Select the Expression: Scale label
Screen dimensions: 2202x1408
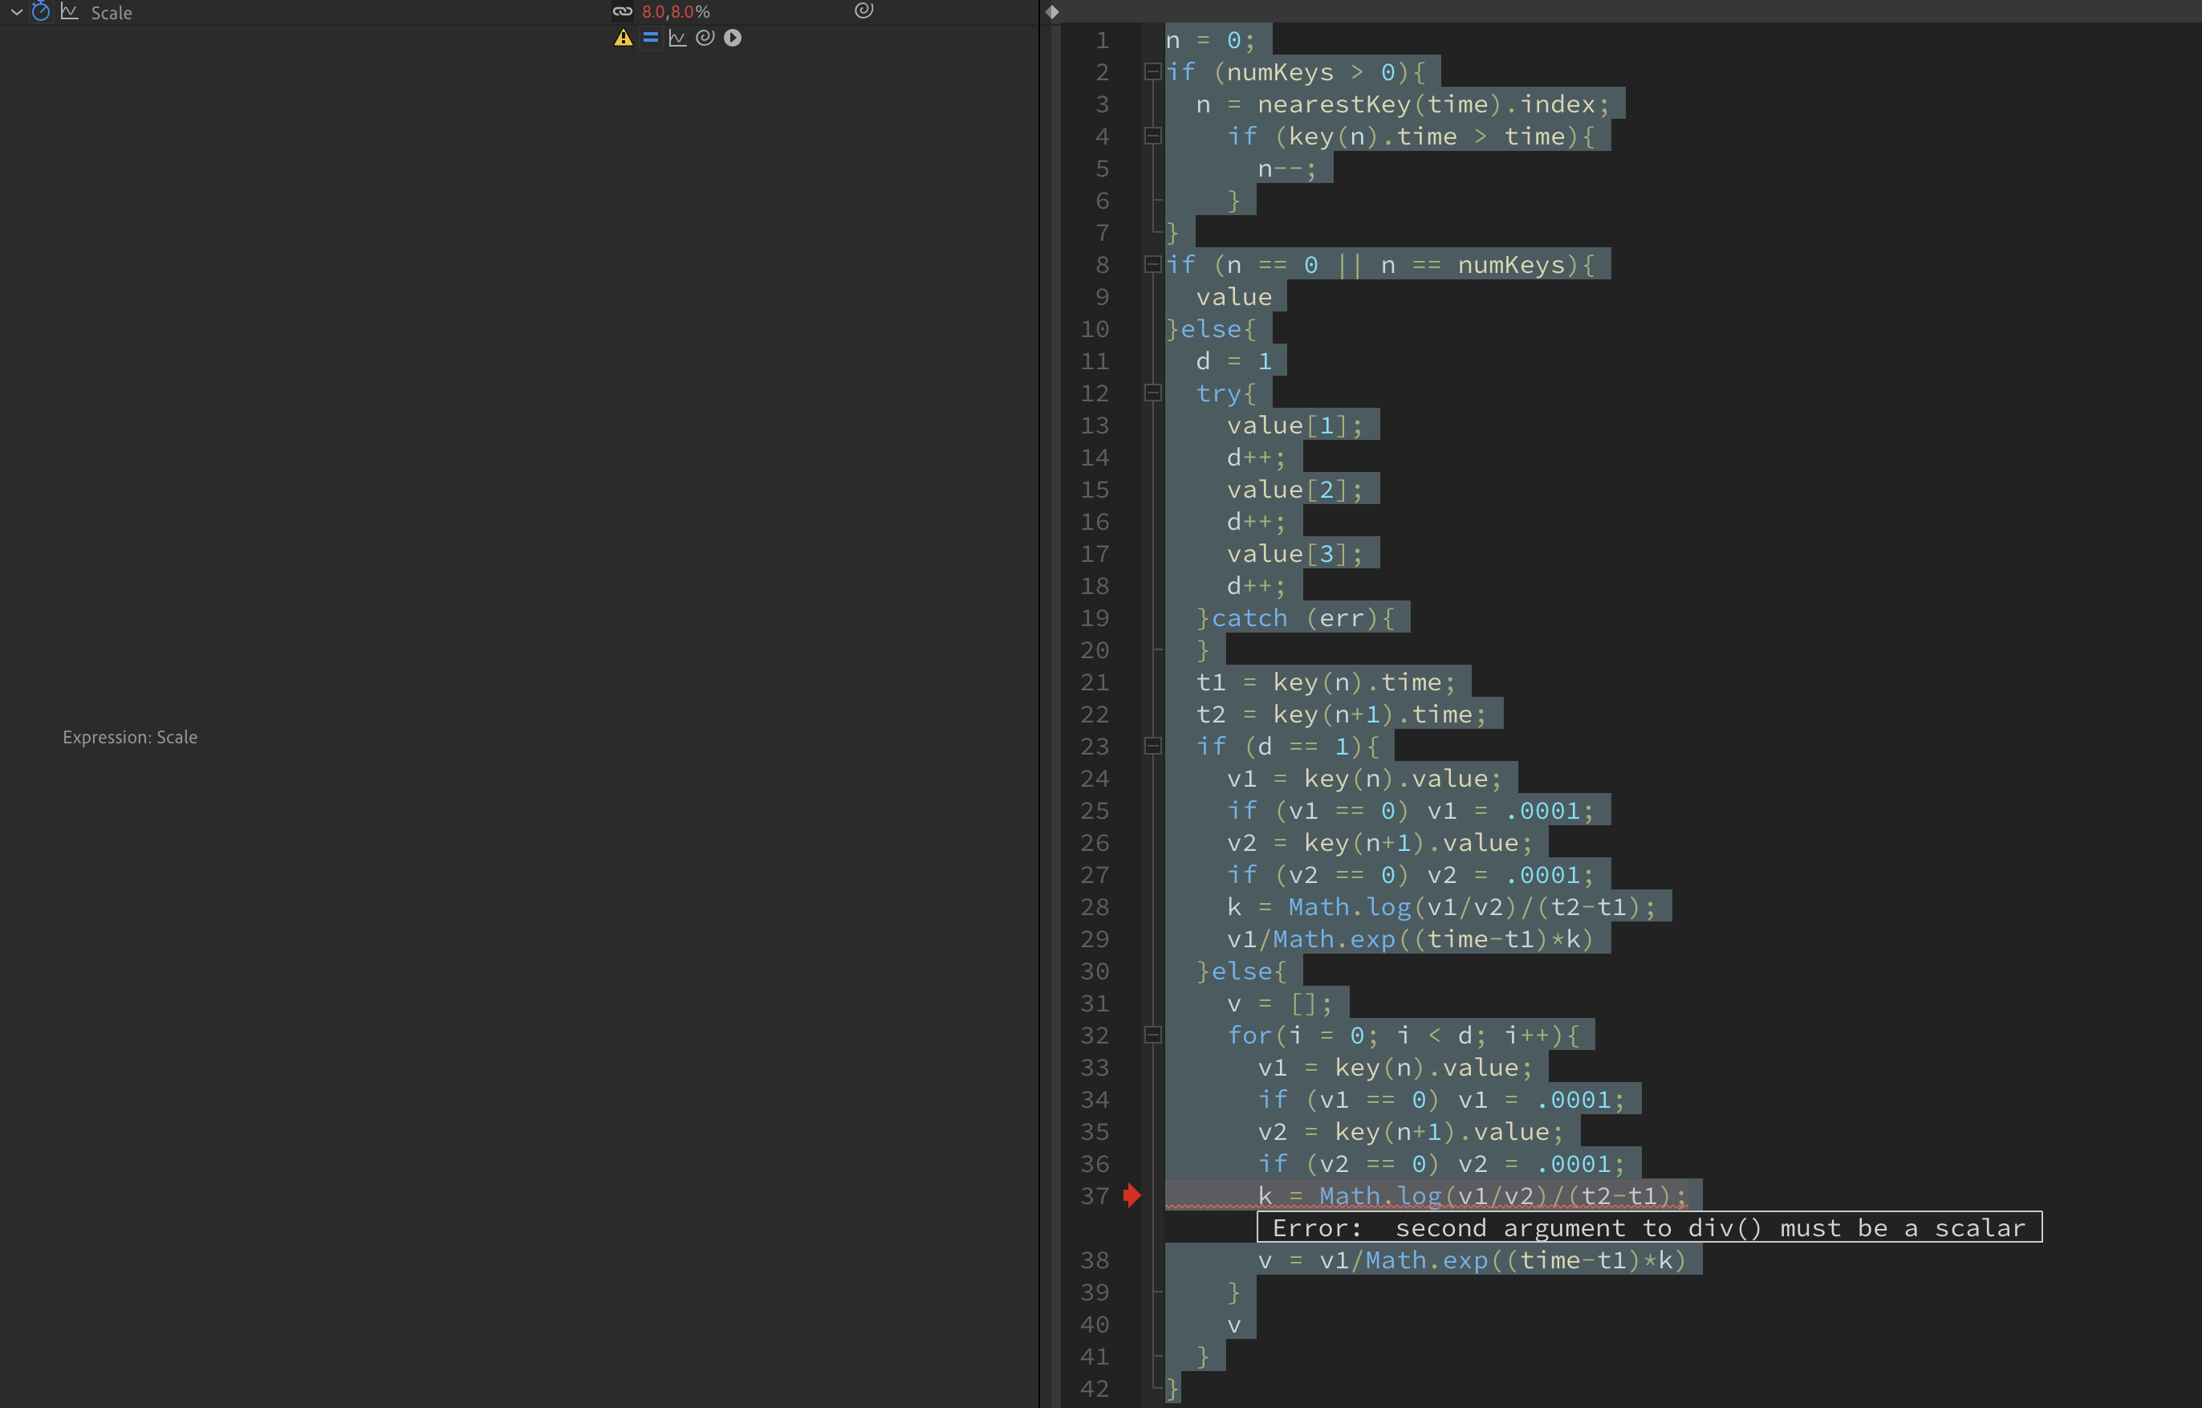pos(130,736)
